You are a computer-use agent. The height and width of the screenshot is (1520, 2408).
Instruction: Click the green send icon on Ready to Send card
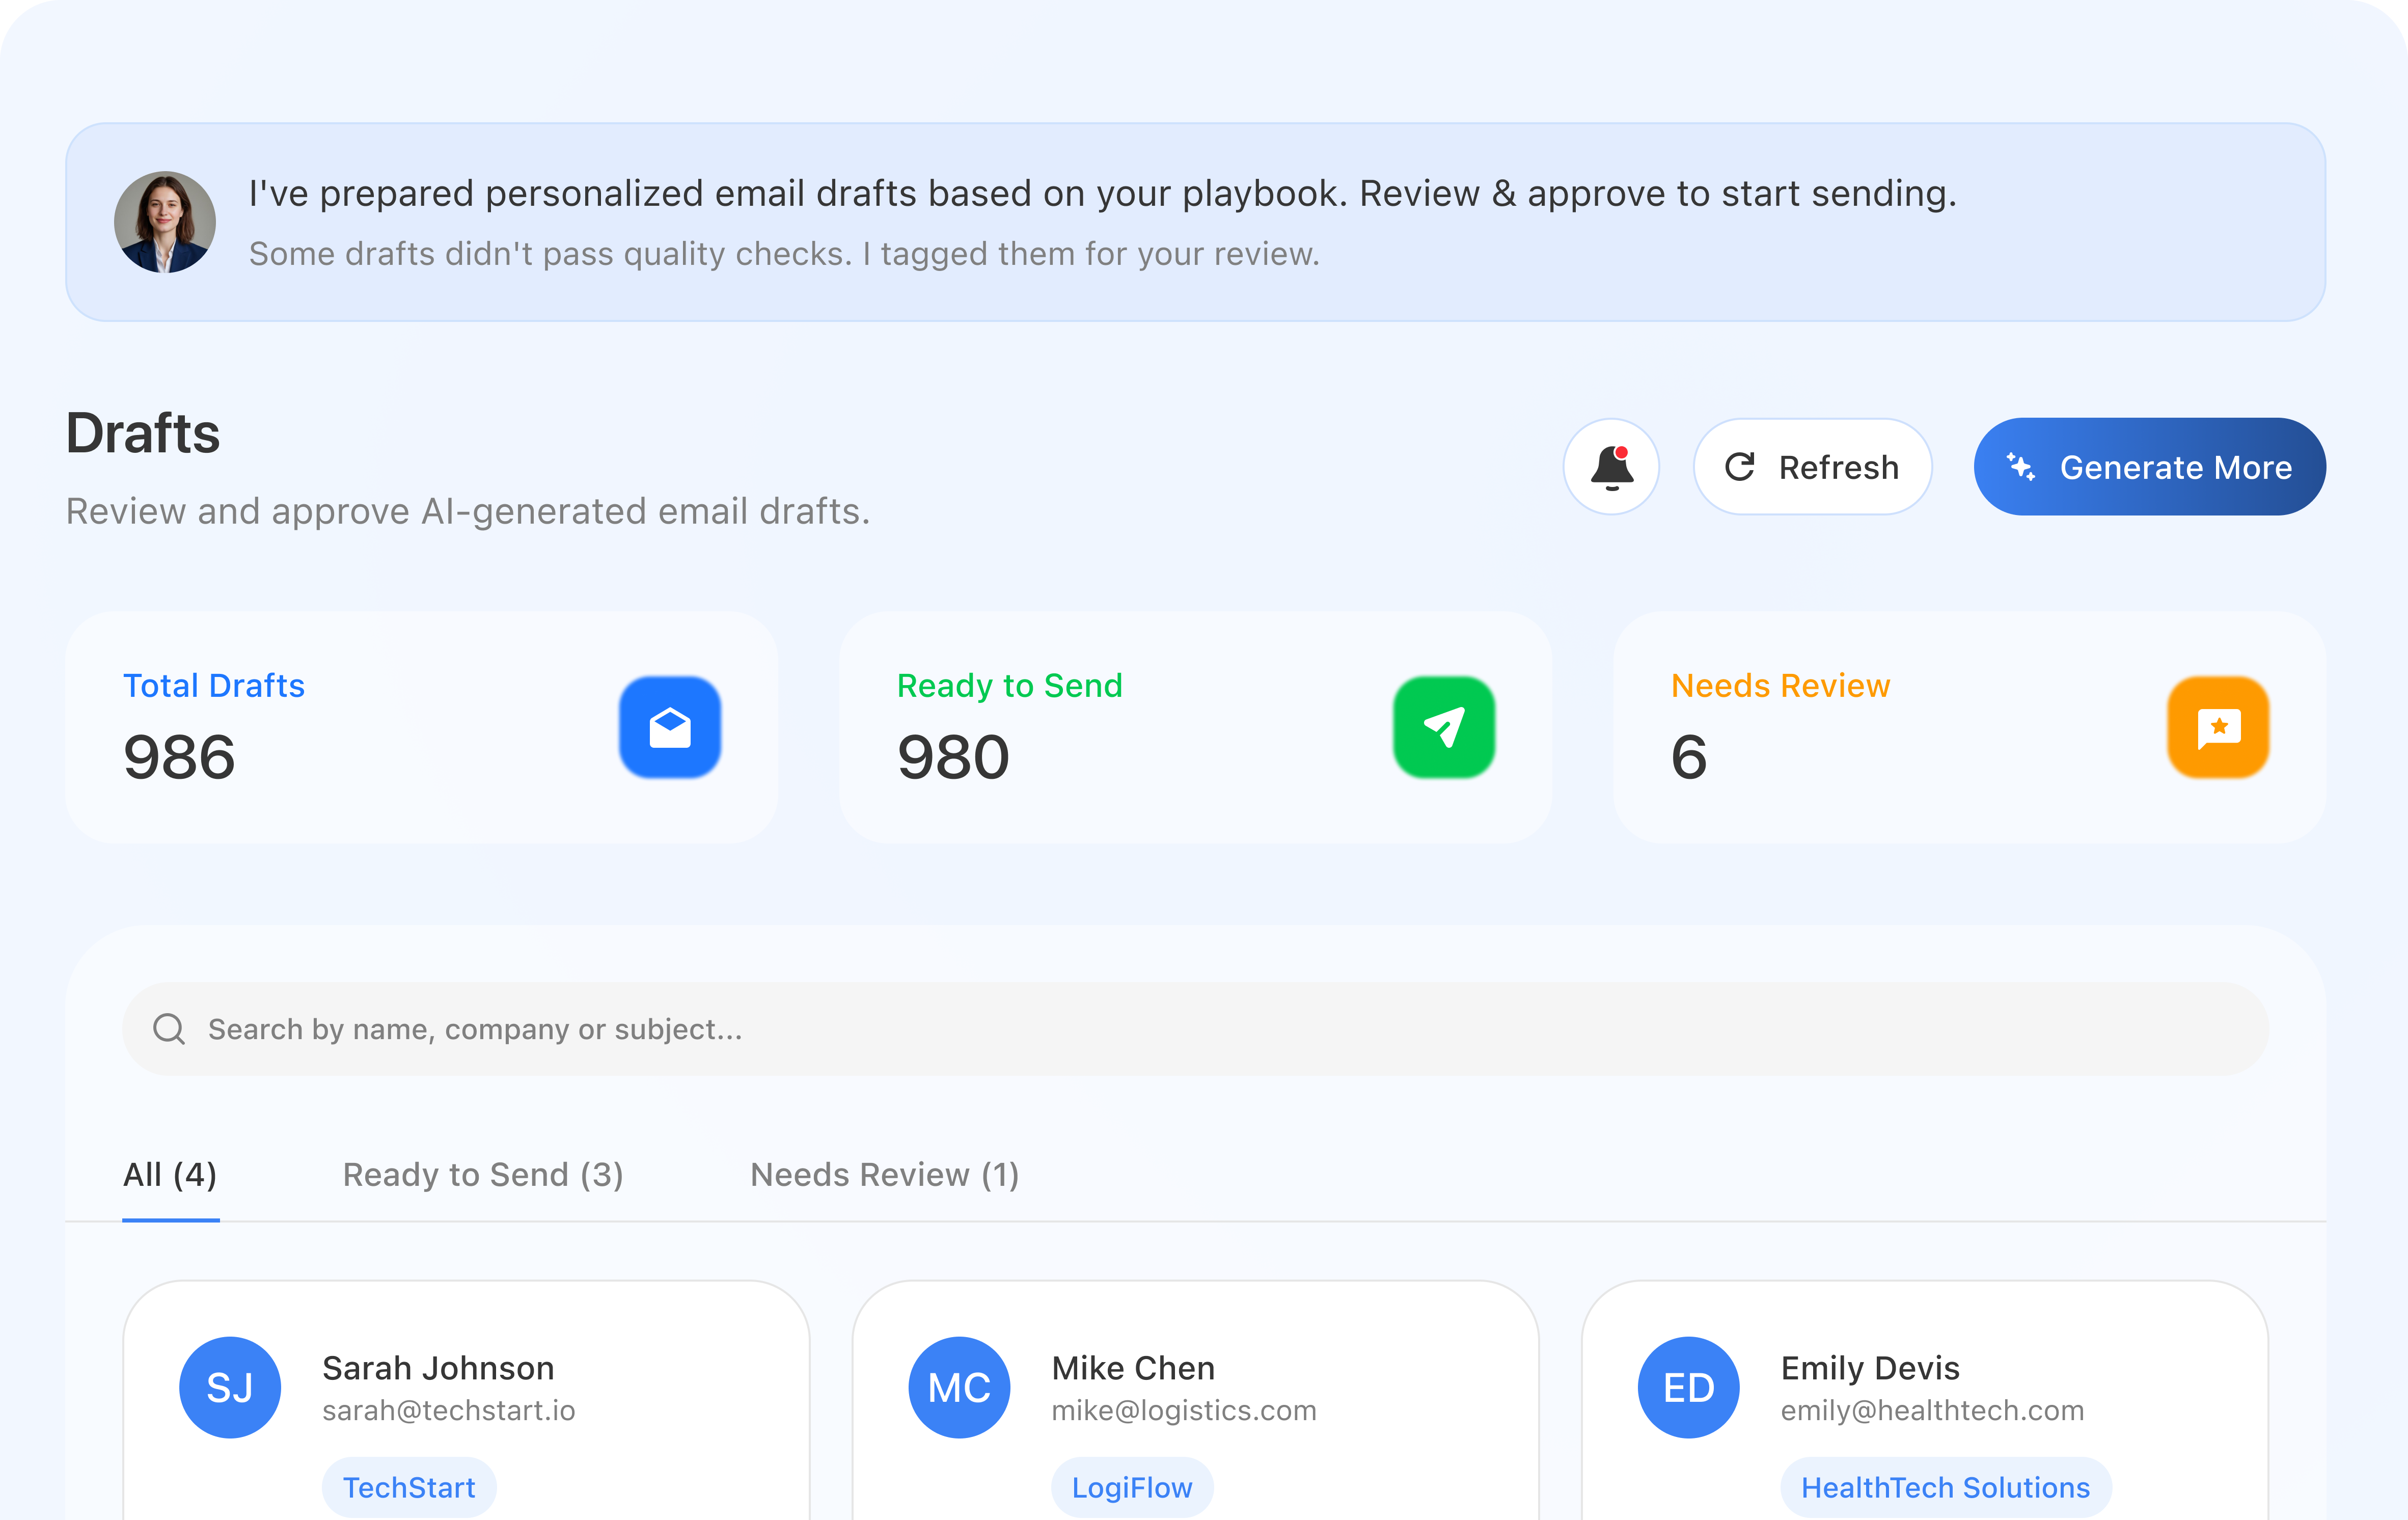[x=1445, y=727]
